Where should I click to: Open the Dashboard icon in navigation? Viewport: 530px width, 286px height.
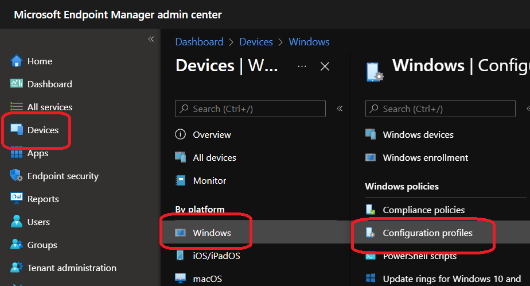click(16, 84)
